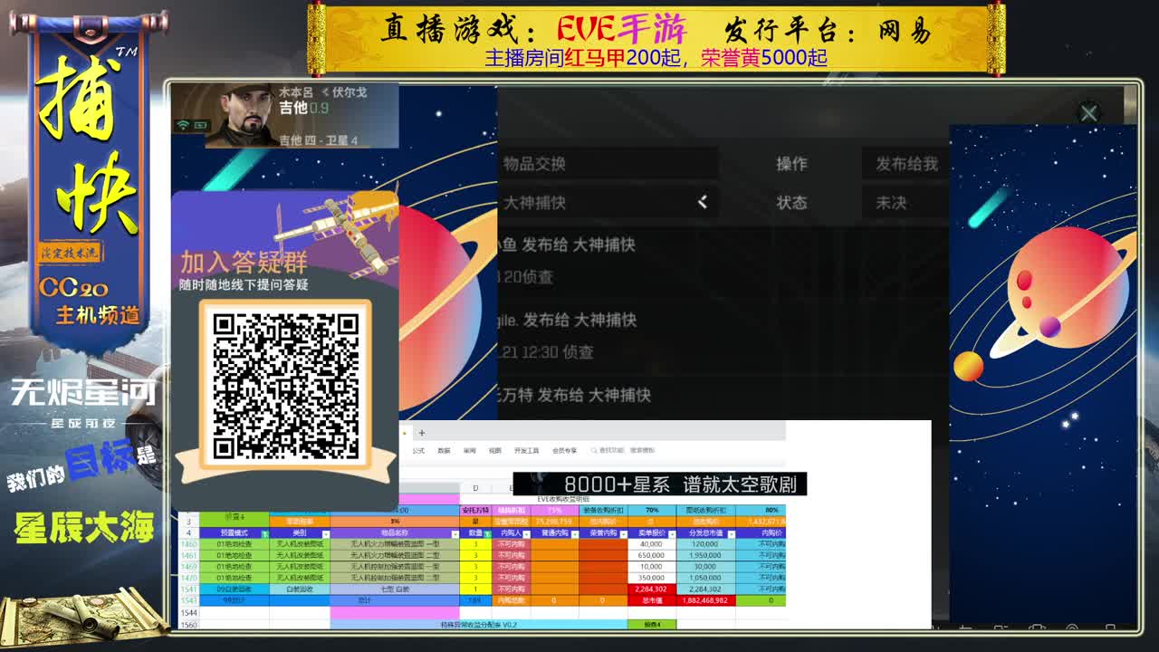The height and width of the screenshot is (652, 1159).
Task: Click the WiFi signal icon on the player HUD
Action: point(183,125)
